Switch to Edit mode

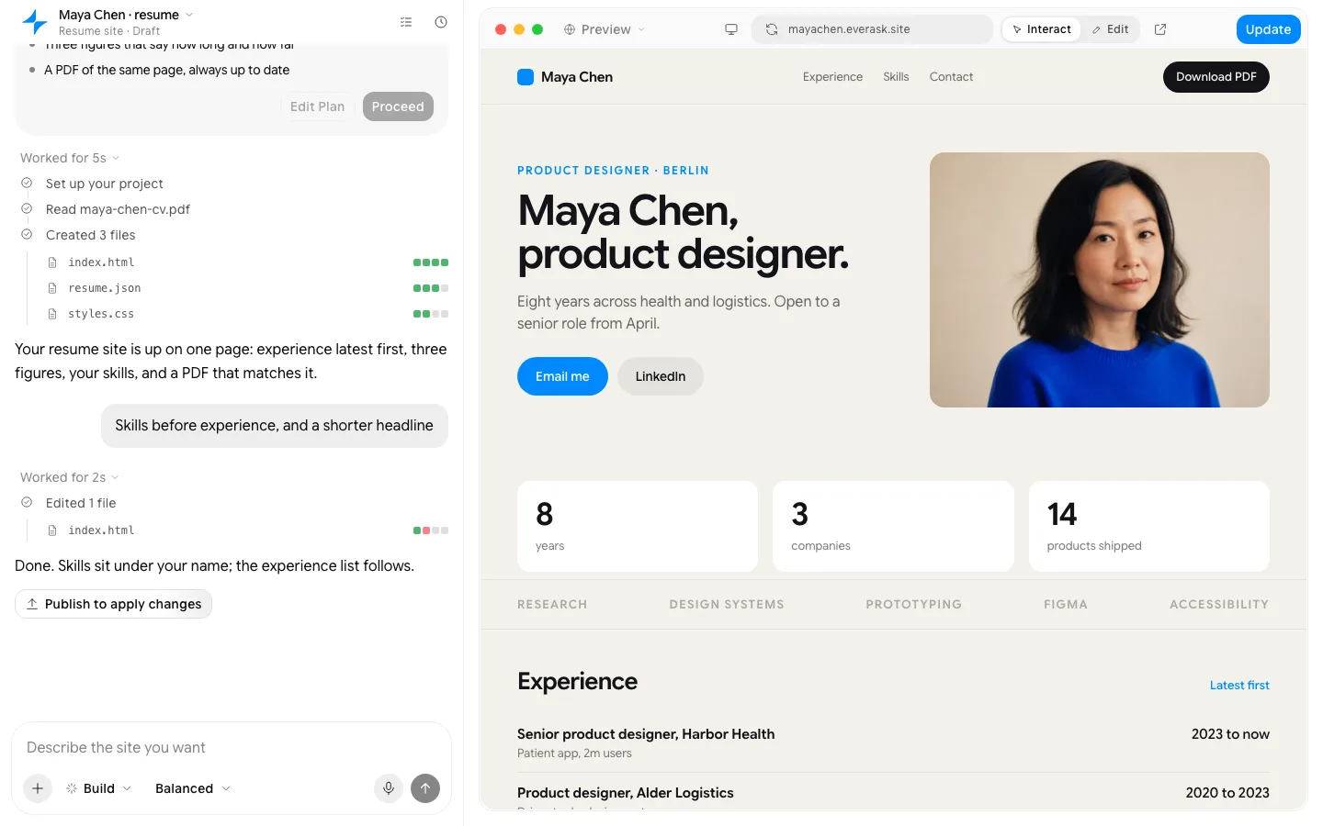coord(1110,29)
